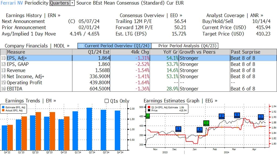This screenshot has width=277, height=155.
Task: Click the red Q1 24 EPS Estimate swatch
Action: pos(149,107)
